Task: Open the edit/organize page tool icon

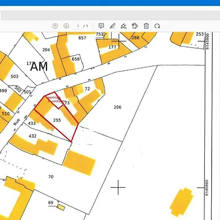Action: pyautogui.click(x=135, y=26)
